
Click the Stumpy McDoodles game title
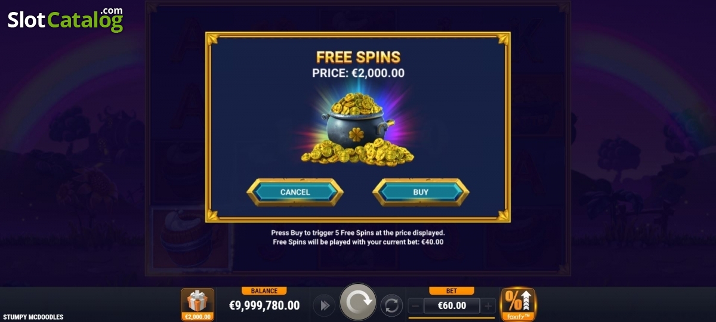[x=33, y=317]
